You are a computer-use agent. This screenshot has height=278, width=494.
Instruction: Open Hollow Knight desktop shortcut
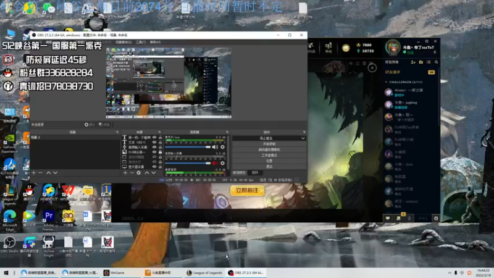(49, 246)
